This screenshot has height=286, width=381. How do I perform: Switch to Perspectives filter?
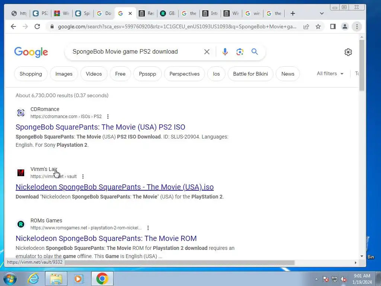[x=185, y=74]
